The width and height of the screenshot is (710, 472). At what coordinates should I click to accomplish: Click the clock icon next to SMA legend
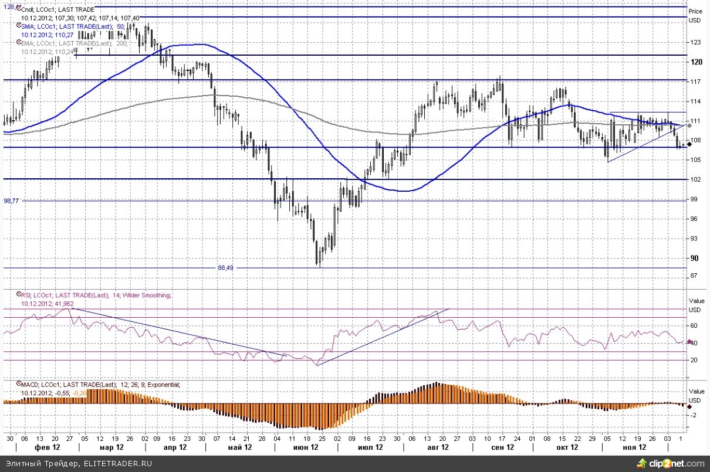[x=18, y=26]
